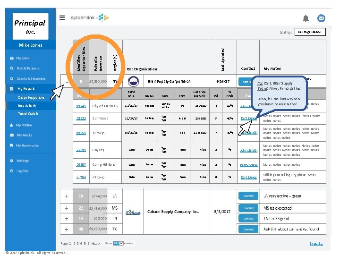The width and height of the screenshot is (340, 255).
Task: Click the Blair Supply Corporation logo
Action: pyautogui.click(x=133, y=81)
